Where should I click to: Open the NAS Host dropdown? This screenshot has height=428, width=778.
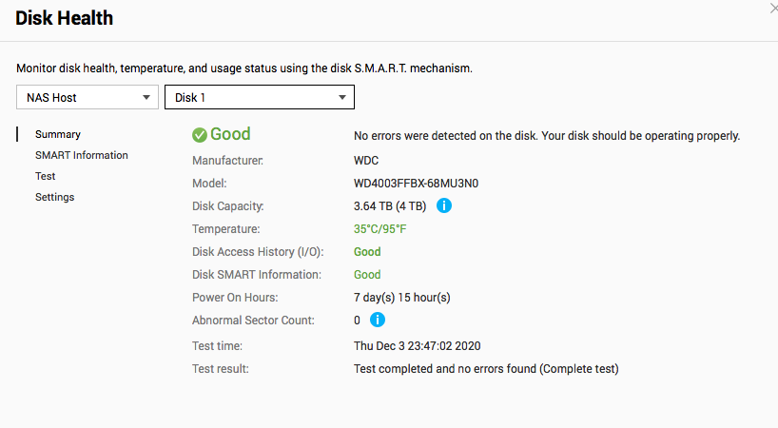pos(88,97)
